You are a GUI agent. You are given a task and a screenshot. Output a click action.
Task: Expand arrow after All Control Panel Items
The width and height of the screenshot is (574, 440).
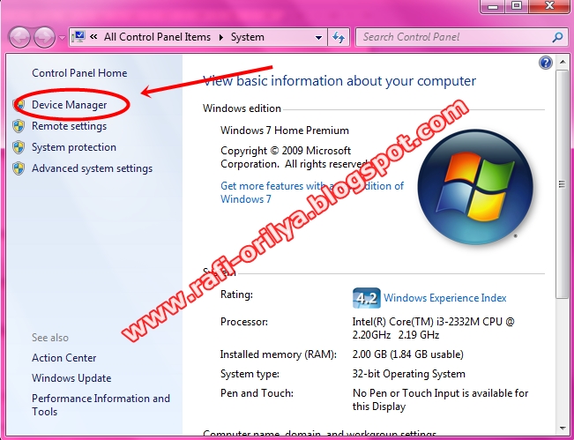point(220,37)
